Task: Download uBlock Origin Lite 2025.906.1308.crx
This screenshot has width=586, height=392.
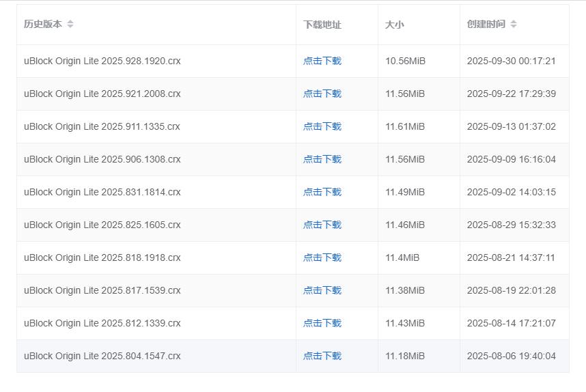Action: [322, 159]
